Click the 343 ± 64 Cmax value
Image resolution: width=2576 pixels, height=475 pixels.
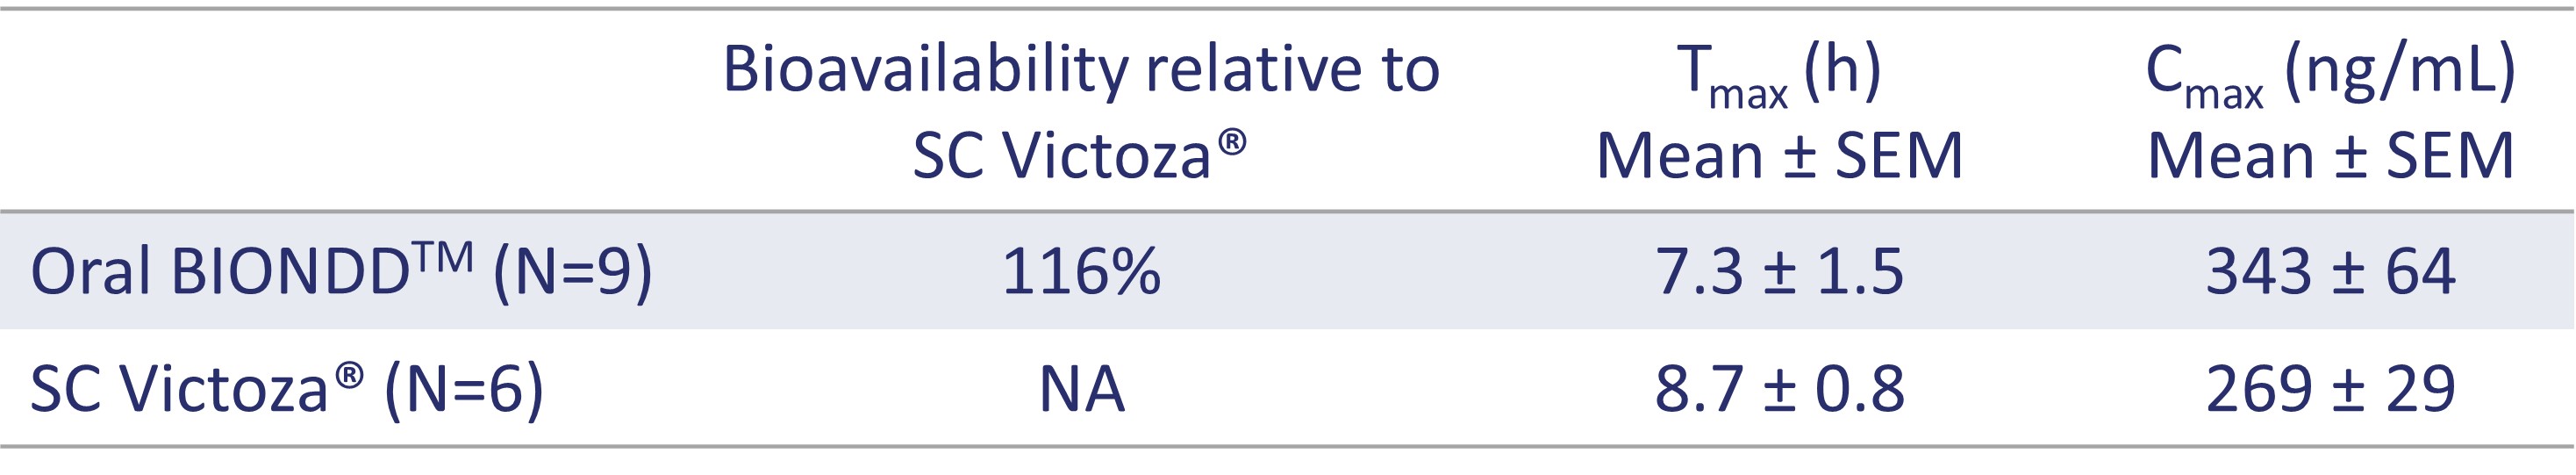point(2330,272)
